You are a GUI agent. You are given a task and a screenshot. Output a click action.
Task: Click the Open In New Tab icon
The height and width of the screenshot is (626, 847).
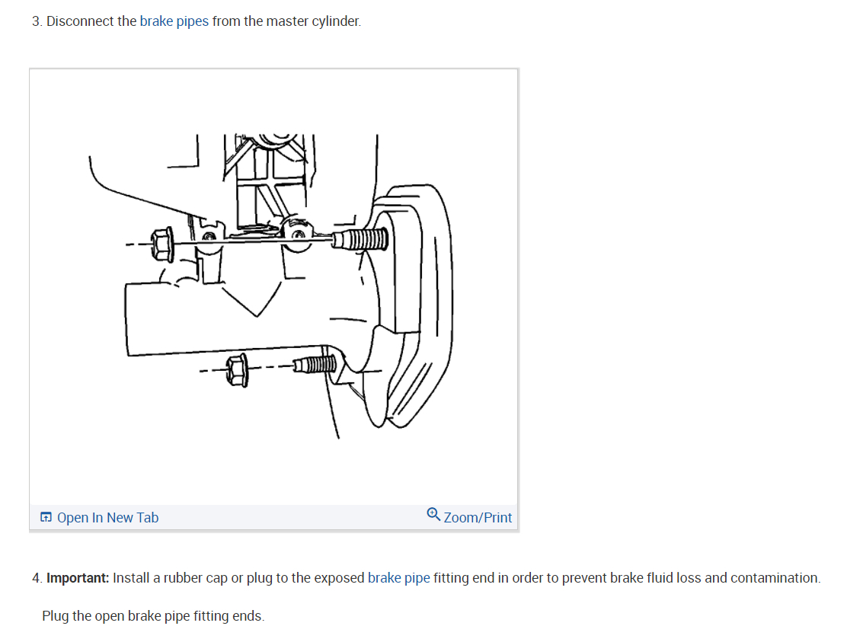(46, 517)
